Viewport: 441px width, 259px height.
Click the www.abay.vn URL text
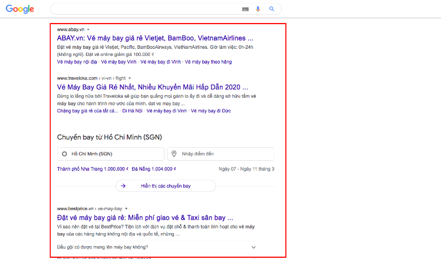[x=71, y=29]
